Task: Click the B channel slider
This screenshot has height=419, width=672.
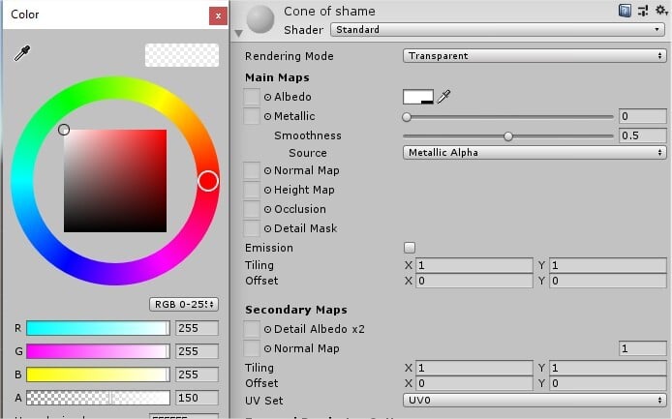Action: click(98, 374)
